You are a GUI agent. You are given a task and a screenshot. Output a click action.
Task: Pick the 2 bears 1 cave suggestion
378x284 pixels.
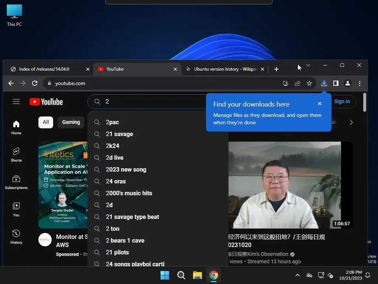[x=158, y=240]
